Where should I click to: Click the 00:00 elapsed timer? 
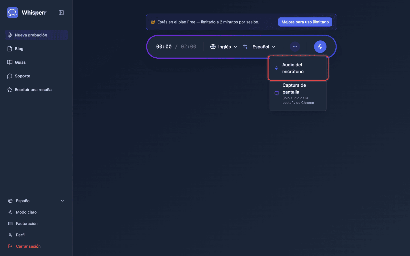(164, 47)
